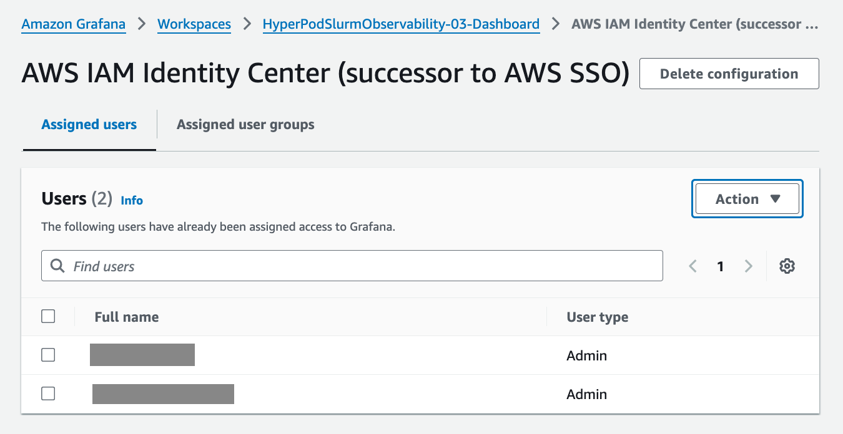Switch to the Assigned users tab
Image resolution: width=843 pixels, height=434 pixels.
pos(89,125)
